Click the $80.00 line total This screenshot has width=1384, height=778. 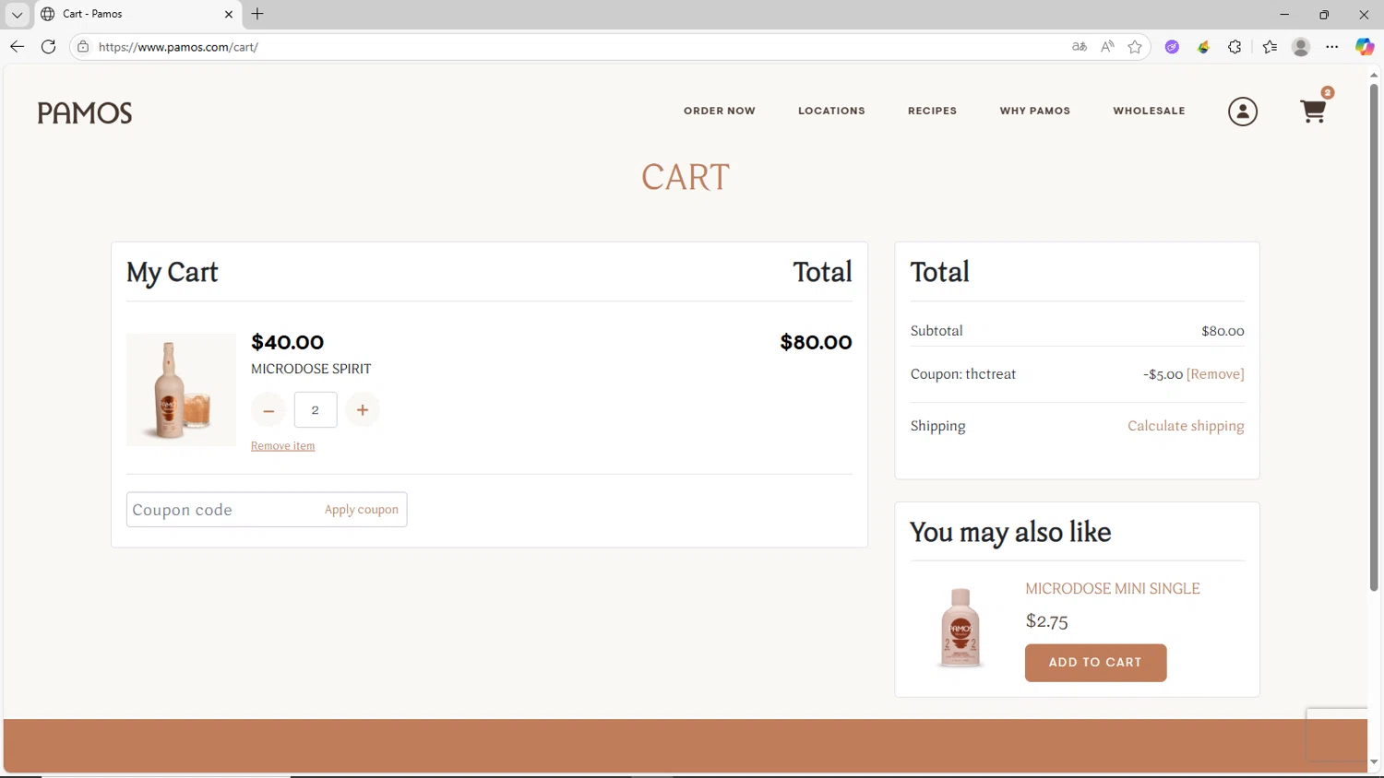coord(816,342)
